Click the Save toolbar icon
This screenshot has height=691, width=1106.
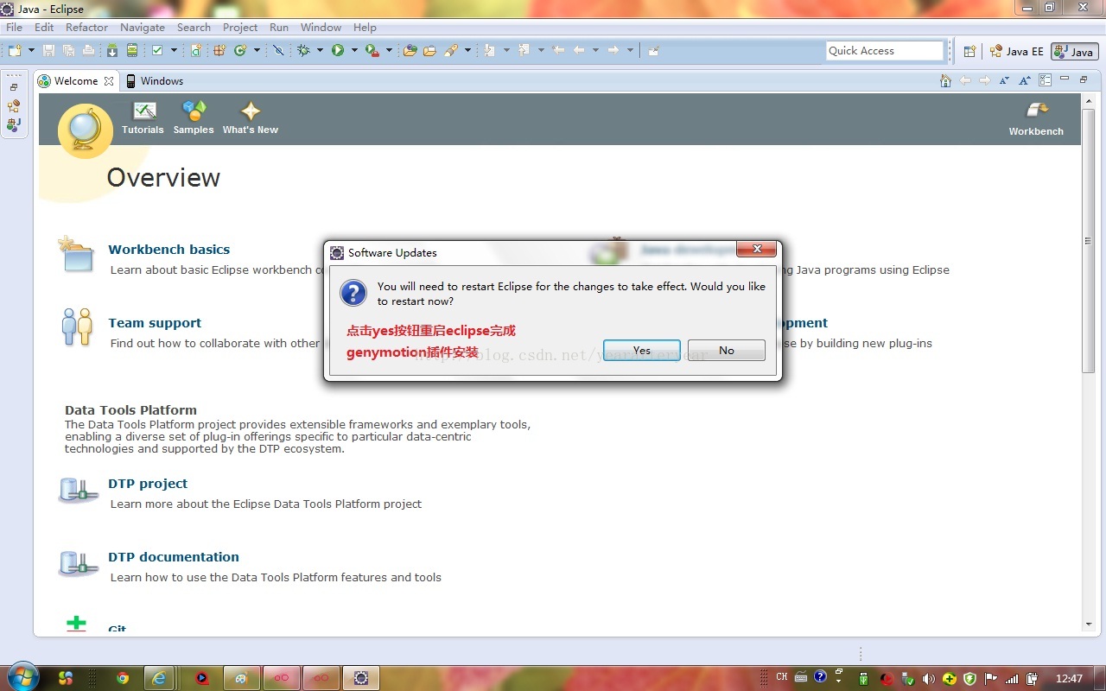tap(48, 51)
